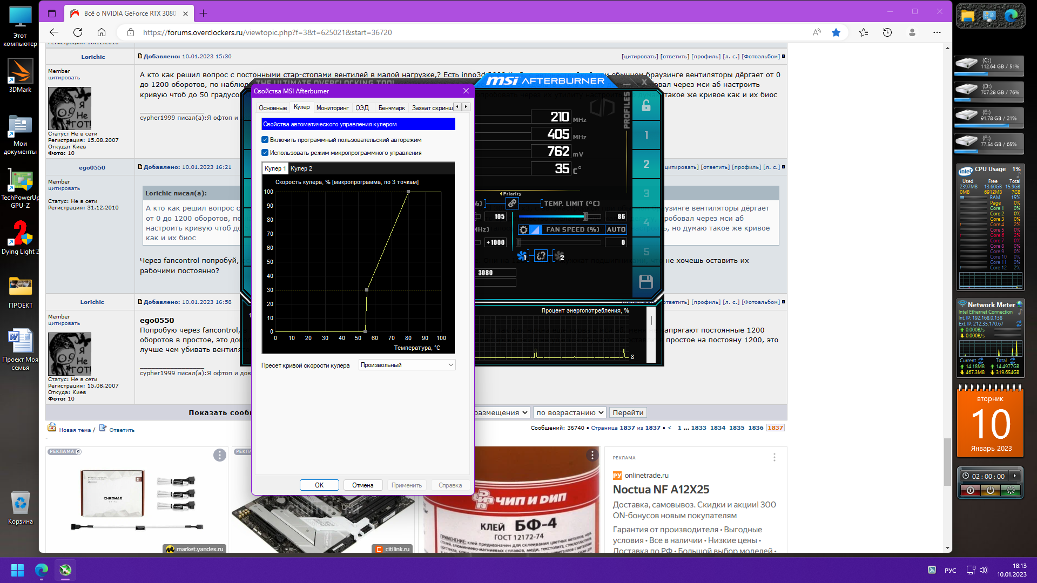Click the Перейти button on the forum
Screen dimensions: 1037x583
point(628,412)
